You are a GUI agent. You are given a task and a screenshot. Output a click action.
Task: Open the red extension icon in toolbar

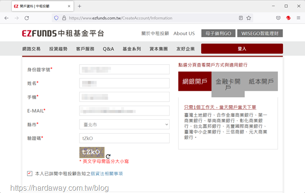point(288,18)
